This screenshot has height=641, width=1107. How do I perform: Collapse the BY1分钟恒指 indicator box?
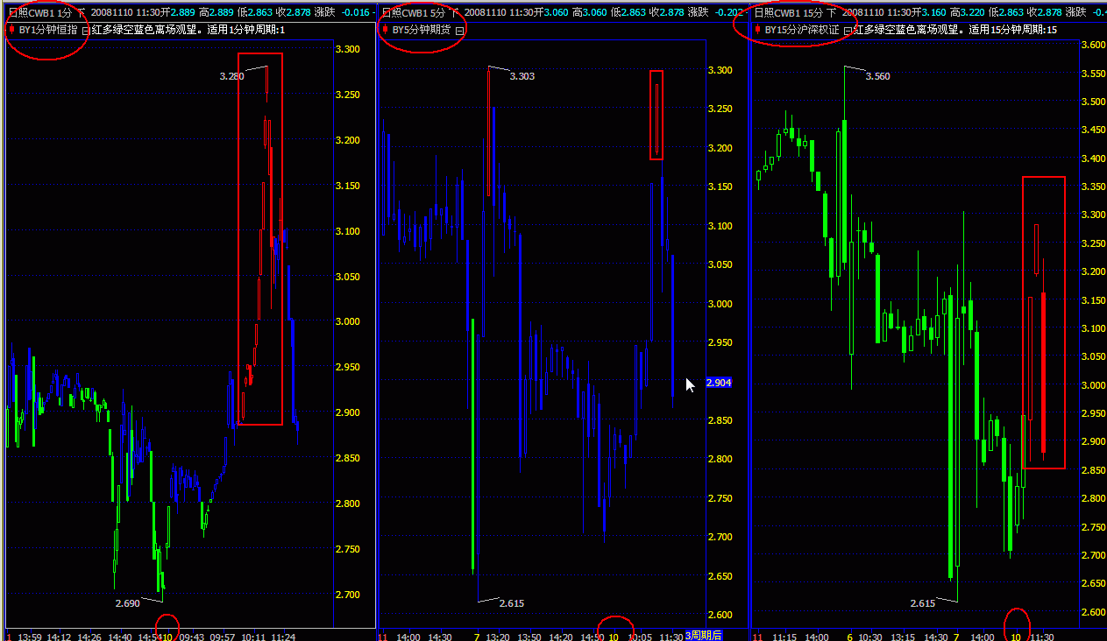click(x=85, y=30)
